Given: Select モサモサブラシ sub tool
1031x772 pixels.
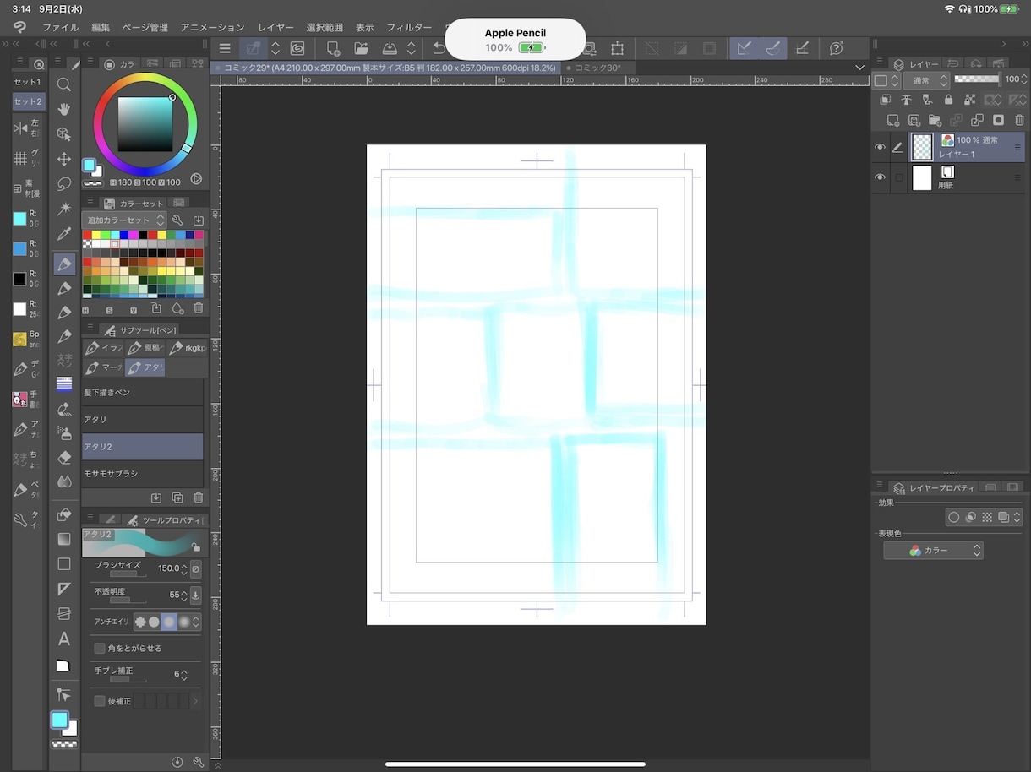Looking at the screenshot, I should coord(142,474).
